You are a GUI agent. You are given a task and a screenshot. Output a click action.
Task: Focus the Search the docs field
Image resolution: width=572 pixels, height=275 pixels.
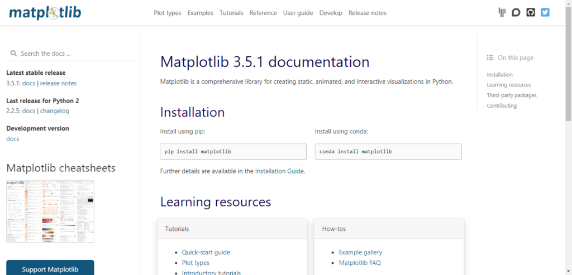click(70, 54)
